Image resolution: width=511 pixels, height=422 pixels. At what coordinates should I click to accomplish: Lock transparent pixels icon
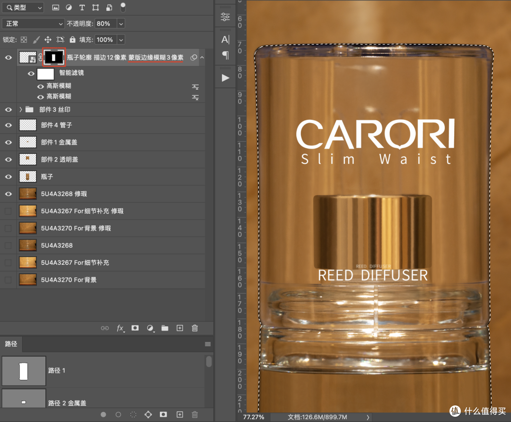[x=24, y=40]
